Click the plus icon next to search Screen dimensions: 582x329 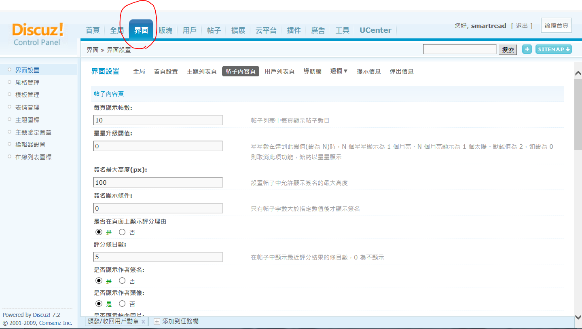pyautogui.click(x=527, y=49)
